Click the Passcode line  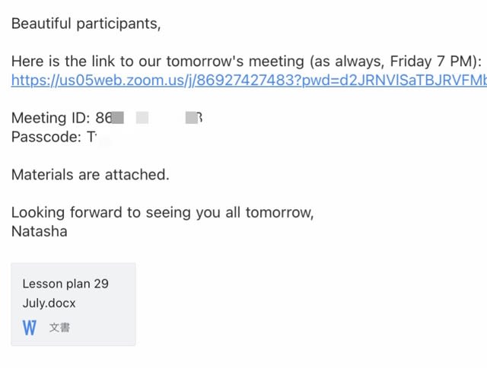tap(54, 137)
